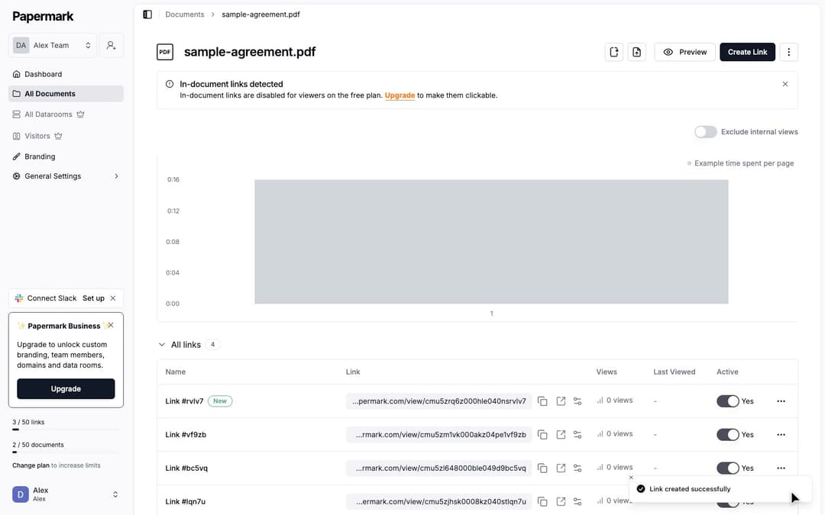Open more actions for Link #bc5vq

click(x=781, y=468)
